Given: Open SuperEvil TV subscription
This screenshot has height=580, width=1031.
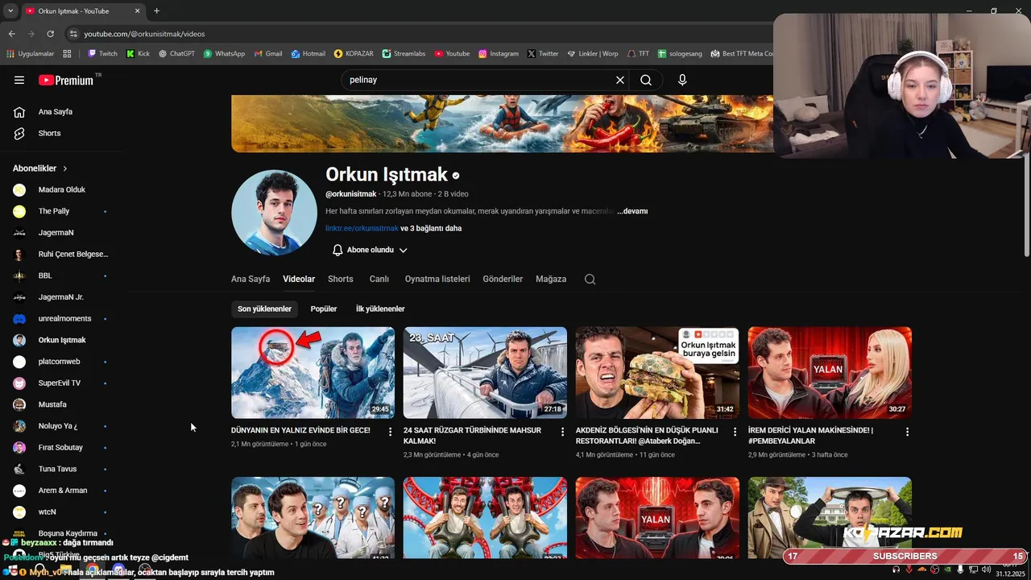Looking at the screenshot, I should (x=60, y=383).
